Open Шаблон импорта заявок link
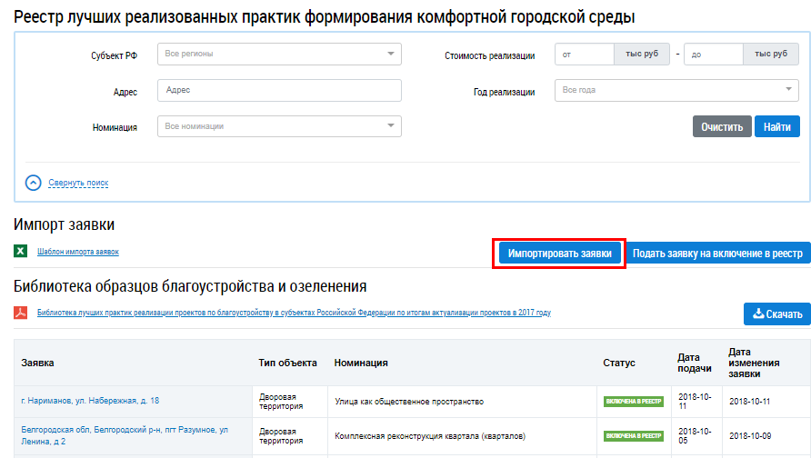 coord(78,252)
